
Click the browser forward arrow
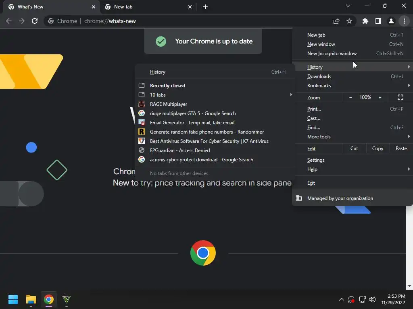click(x=22, y=21)
